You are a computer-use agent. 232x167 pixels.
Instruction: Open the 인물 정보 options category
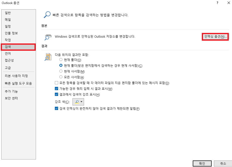click(19, 33)
